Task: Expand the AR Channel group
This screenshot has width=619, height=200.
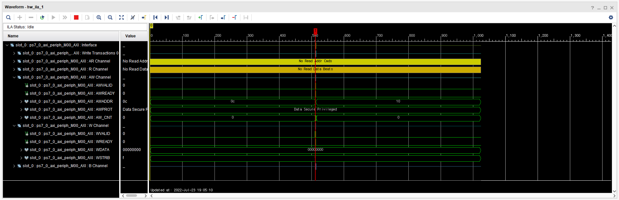Action: (14, 61)
